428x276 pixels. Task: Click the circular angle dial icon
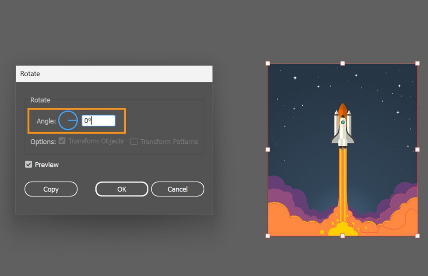click(68, 120)
